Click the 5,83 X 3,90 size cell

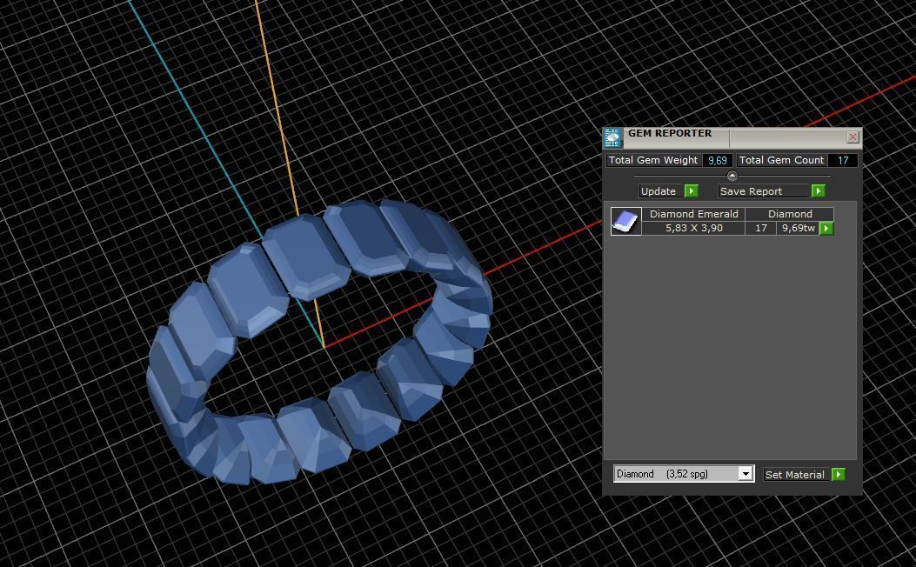click(x=693, y=229)
